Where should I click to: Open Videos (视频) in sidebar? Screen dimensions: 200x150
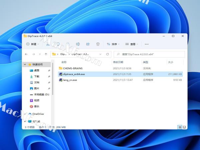tap(37, 100)
